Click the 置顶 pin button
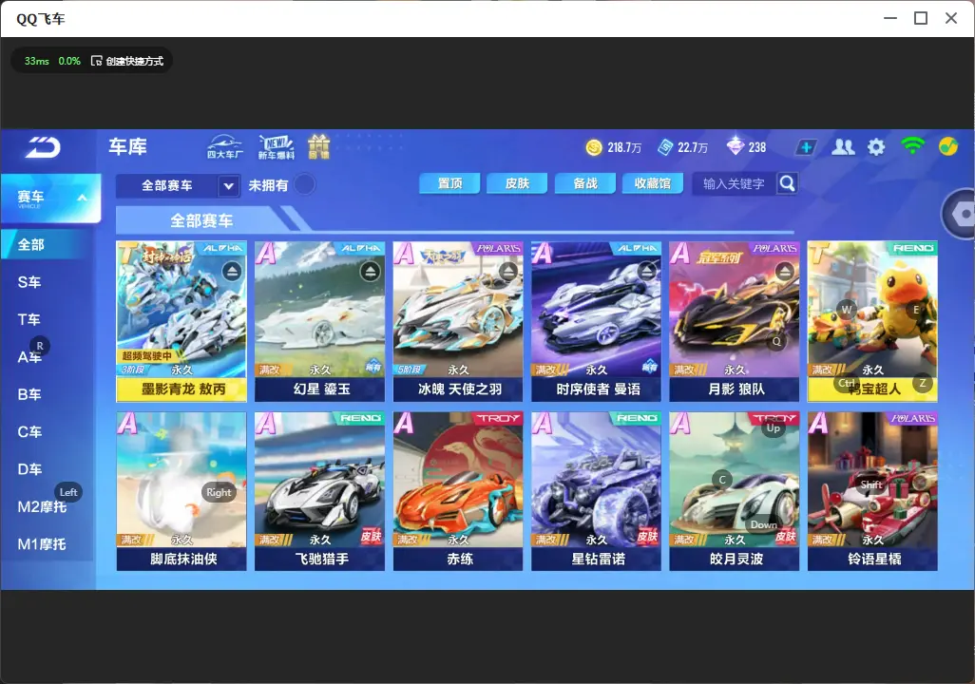The image size is (975, 684). [x=449, y=183]
